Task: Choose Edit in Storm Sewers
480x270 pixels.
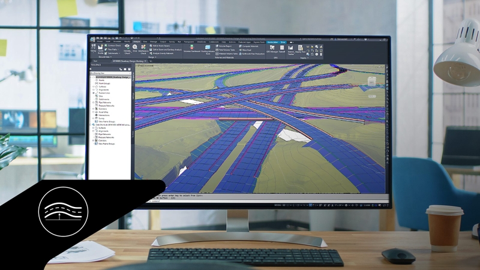Action: [x=160, y=46]
